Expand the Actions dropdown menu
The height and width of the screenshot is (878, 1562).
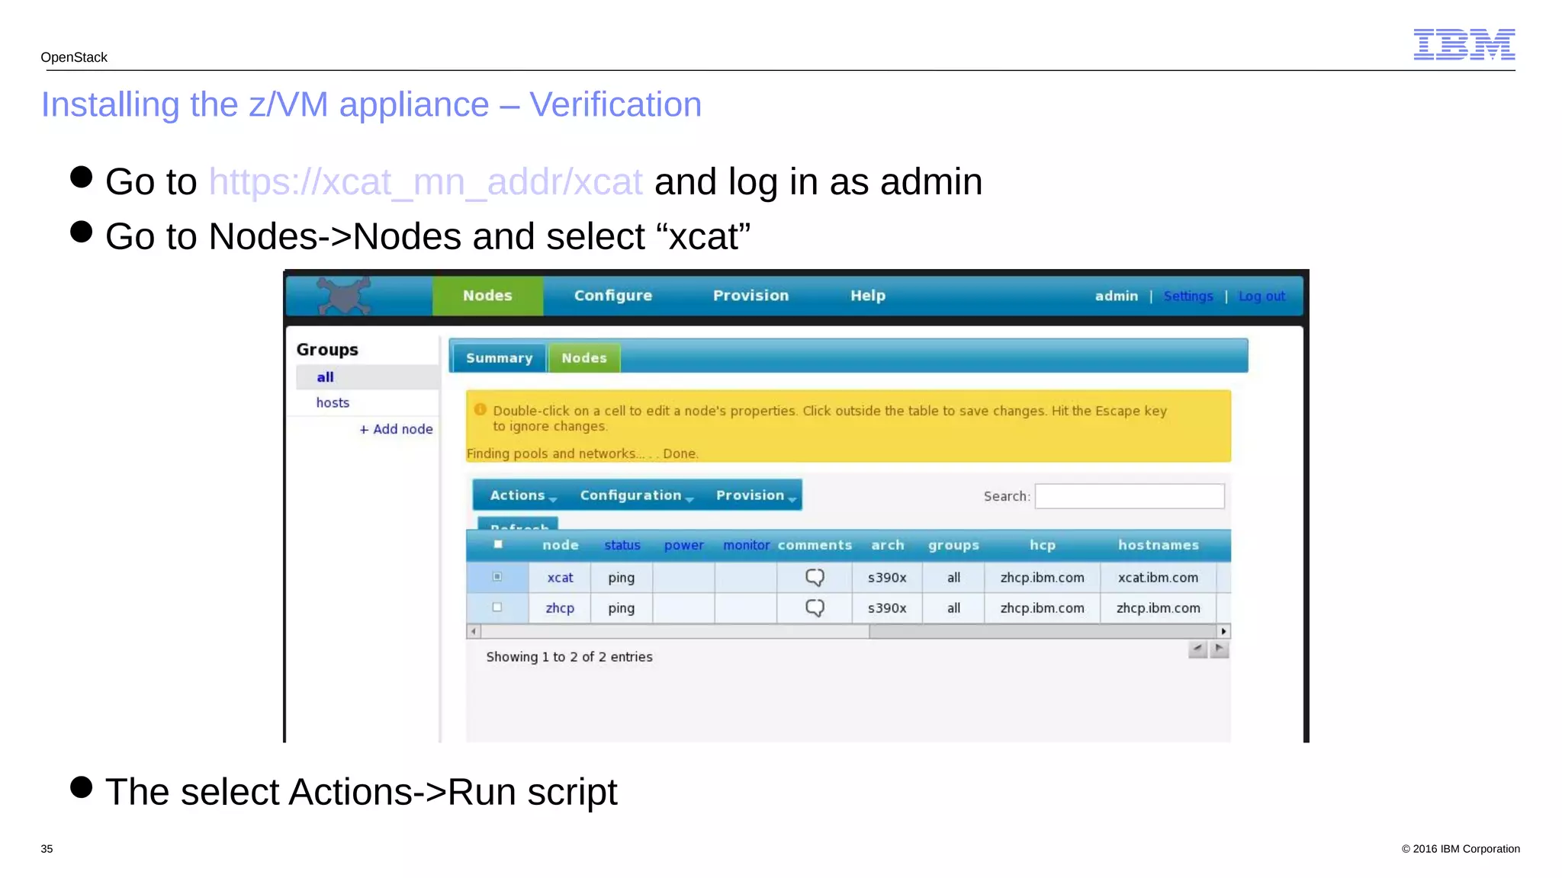click(x=522, y=495)
